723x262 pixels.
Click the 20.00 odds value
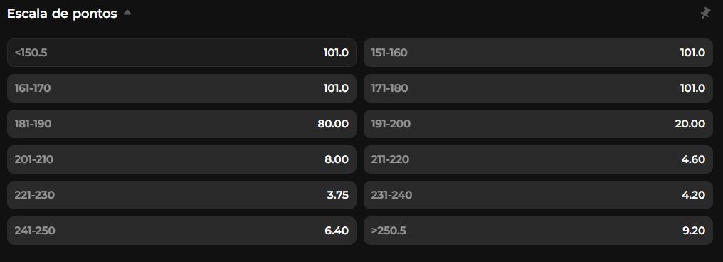(690, 124)
